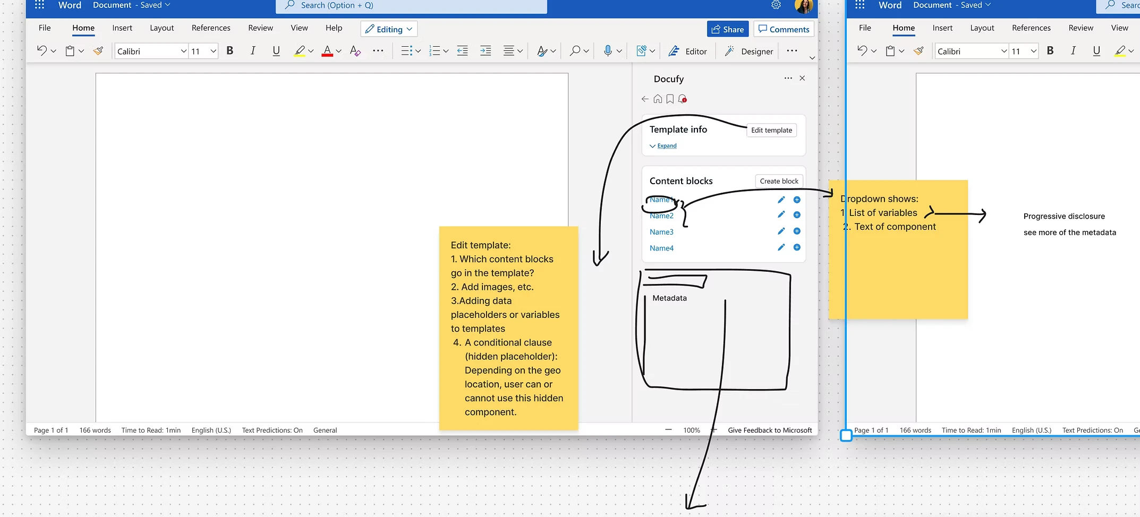Toggle Italic formatting in left Word window
This screenshot has height=517, width=1140.
point(253,50)
